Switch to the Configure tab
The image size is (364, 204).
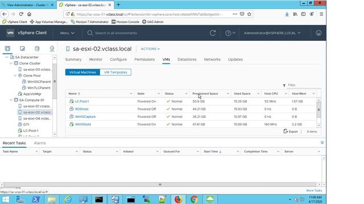pos(118,59)
